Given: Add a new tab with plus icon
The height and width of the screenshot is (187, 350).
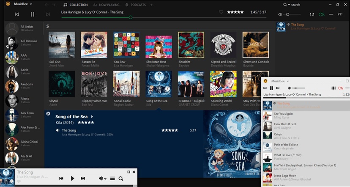Looking at the screenshot, I should click(151, 5).
